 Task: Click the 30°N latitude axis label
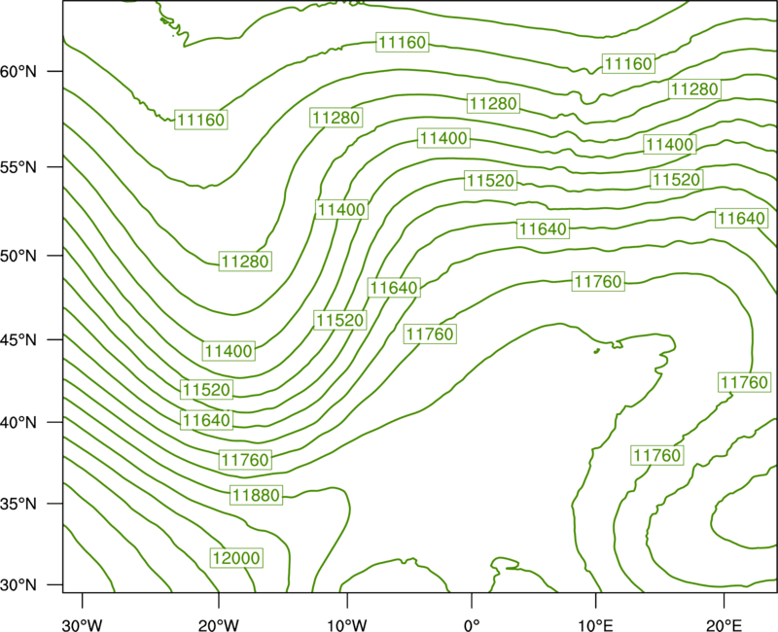click(x=18, y=585)
